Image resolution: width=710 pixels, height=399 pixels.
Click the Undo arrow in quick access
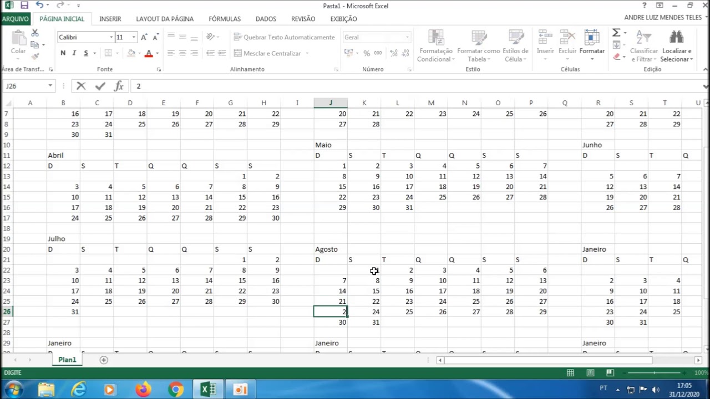click(x=39, y=6)
